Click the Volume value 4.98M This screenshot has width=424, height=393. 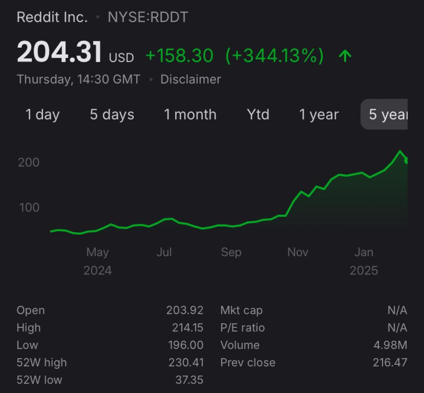[x=390, y=345]
